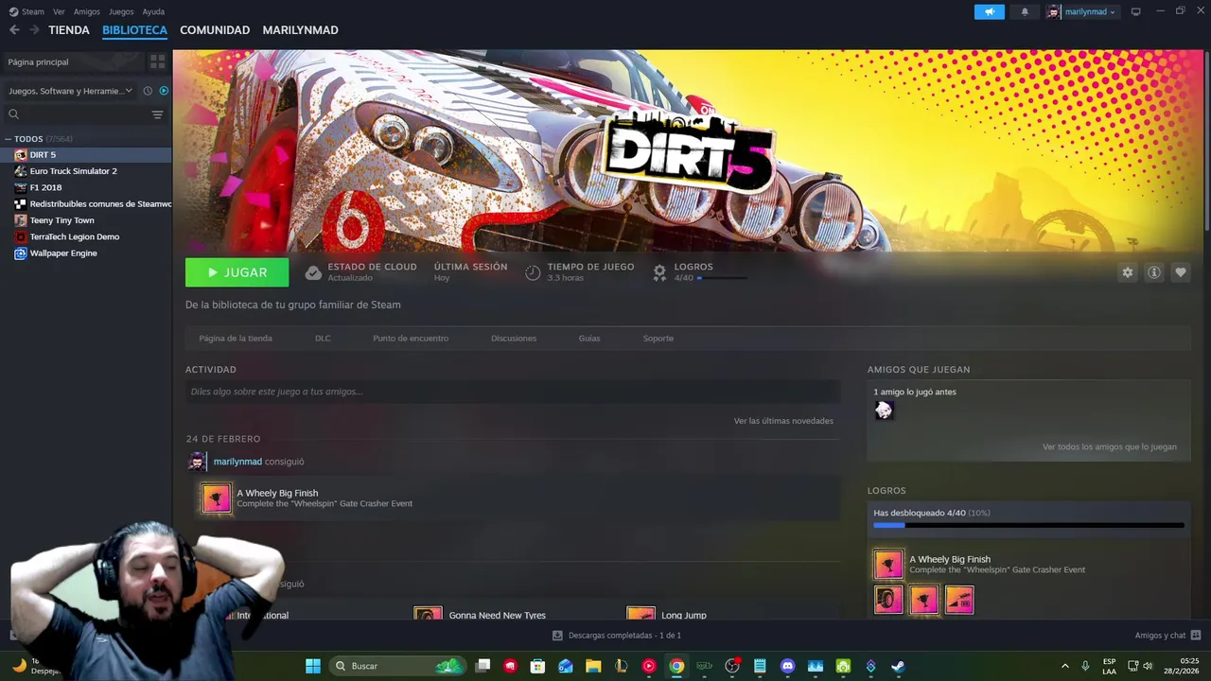Click the green JUGAR button
This screenshot has width=1211, height=681.
[237, 272]
